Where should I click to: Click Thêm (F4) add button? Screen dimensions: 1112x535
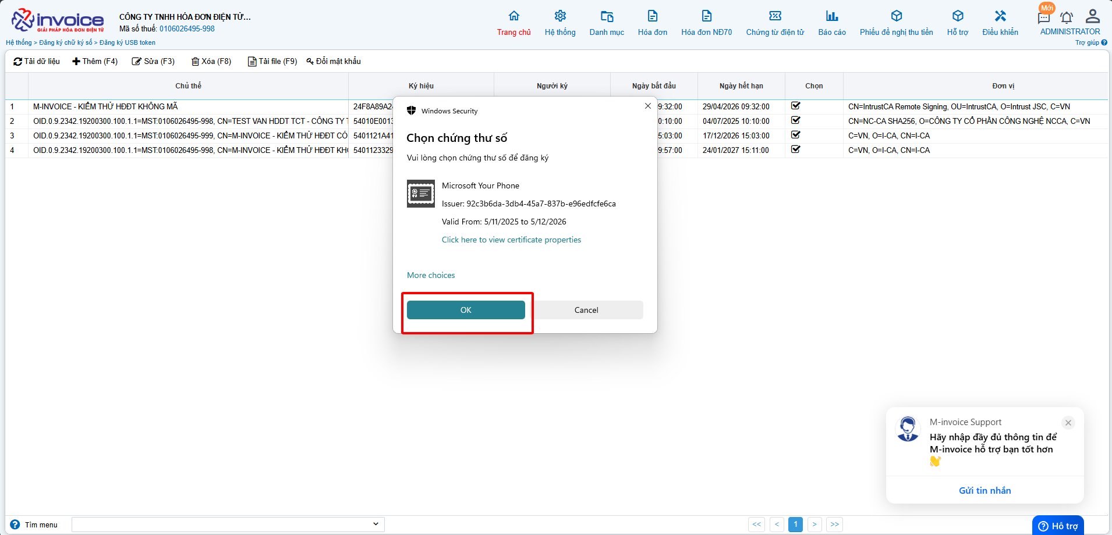[x=95, y=61]
